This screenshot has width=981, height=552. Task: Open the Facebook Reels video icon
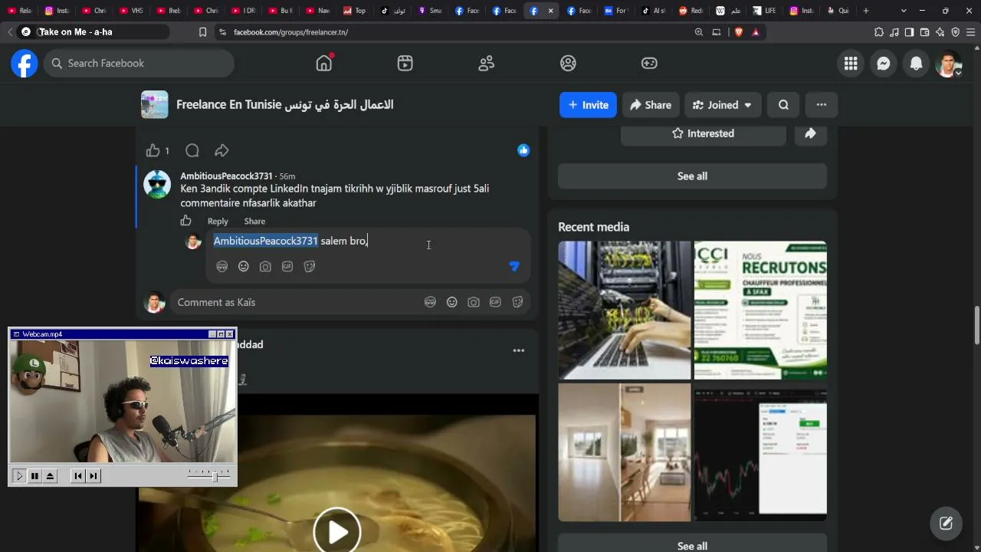coord(405,64)
